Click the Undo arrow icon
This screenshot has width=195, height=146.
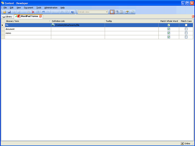click(x=43, y=12)
